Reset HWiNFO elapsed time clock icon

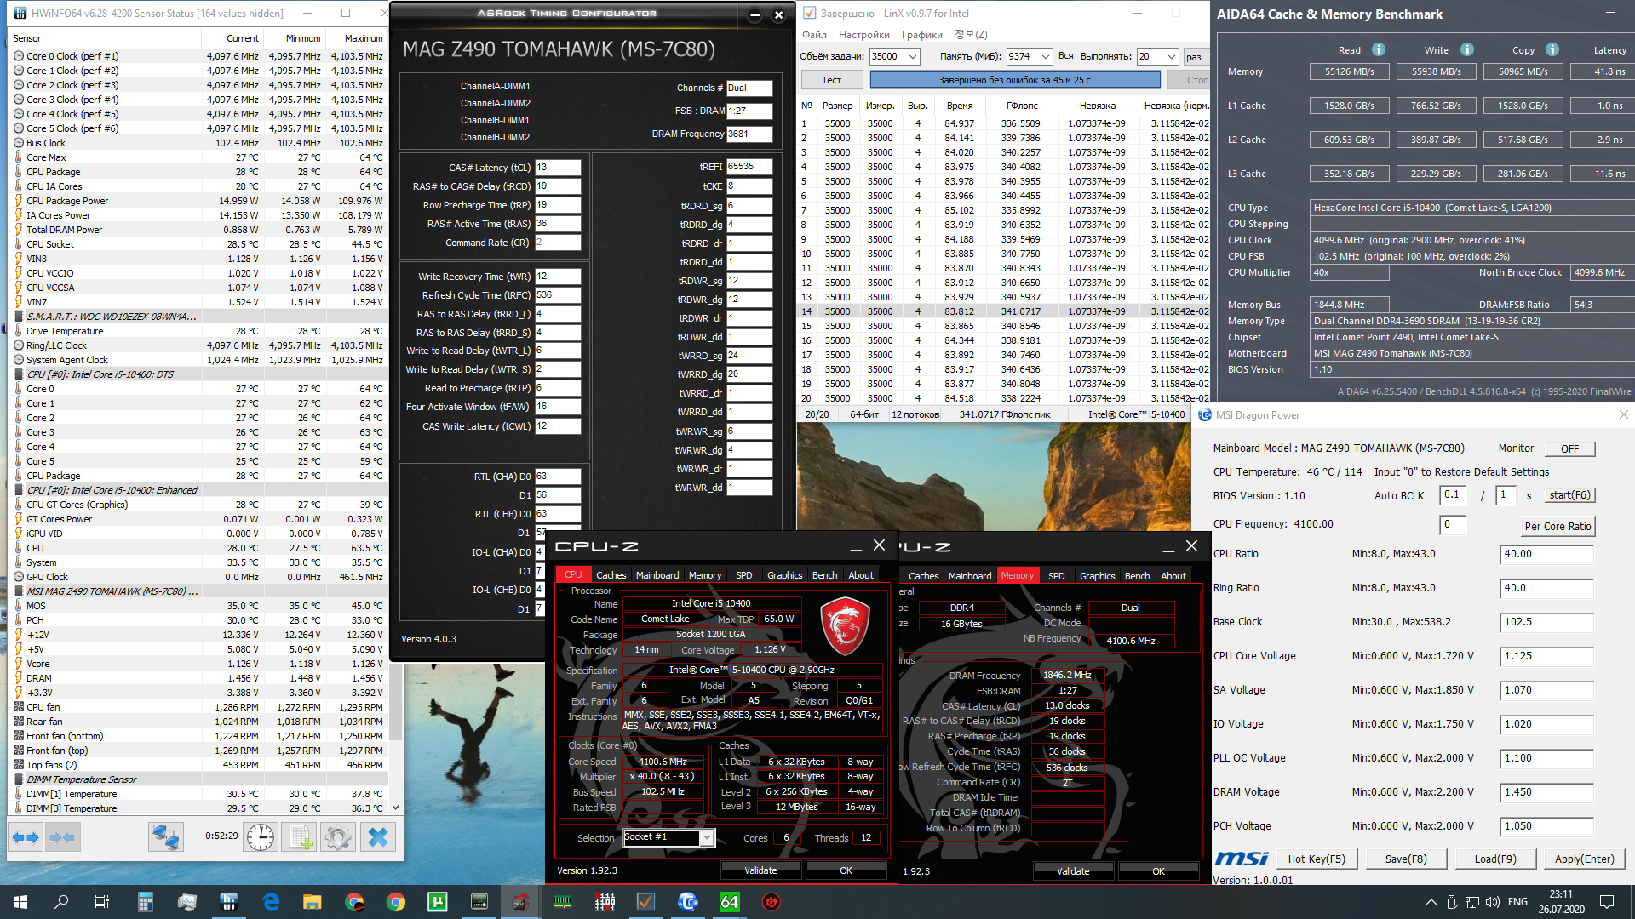pos(261,837)
